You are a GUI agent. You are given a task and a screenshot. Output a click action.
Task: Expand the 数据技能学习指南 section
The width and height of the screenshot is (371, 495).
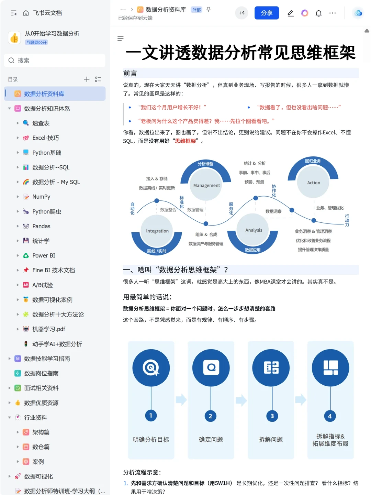9,359
